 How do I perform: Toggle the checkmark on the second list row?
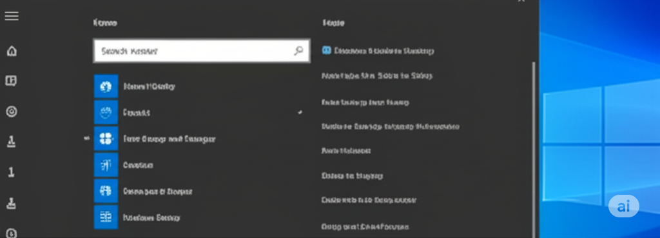[x=300, y=112]
